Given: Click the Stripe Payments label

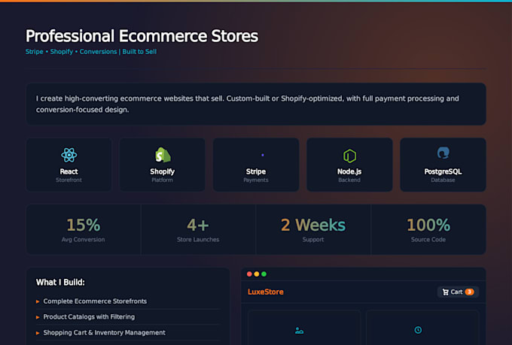Looking at the screenshot, I should (x=256, y=175).
